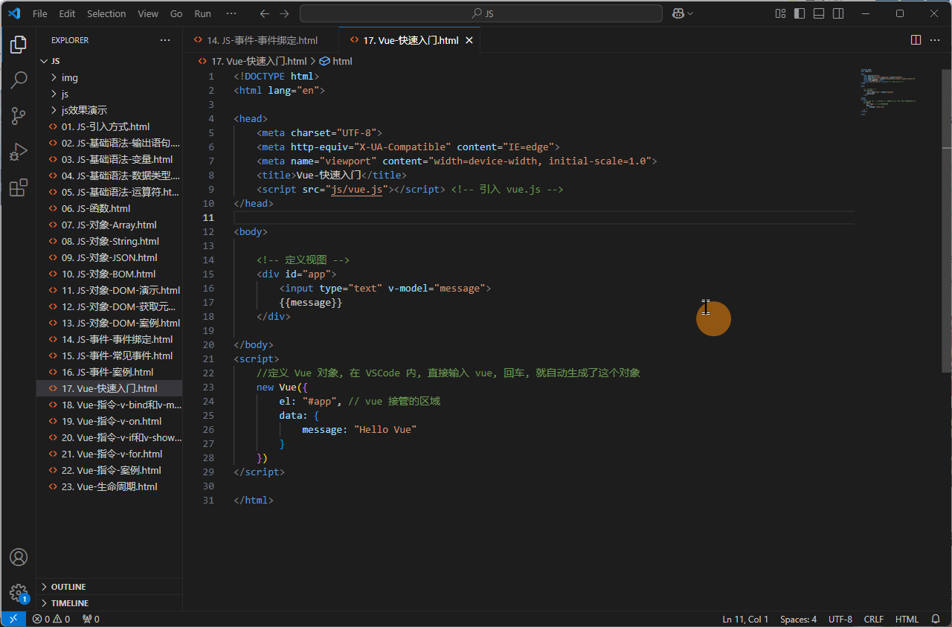952x627 pixels.
Task: Toggle the bottom panel layout button
Action: pyautogui.click(x=819, y=13)
